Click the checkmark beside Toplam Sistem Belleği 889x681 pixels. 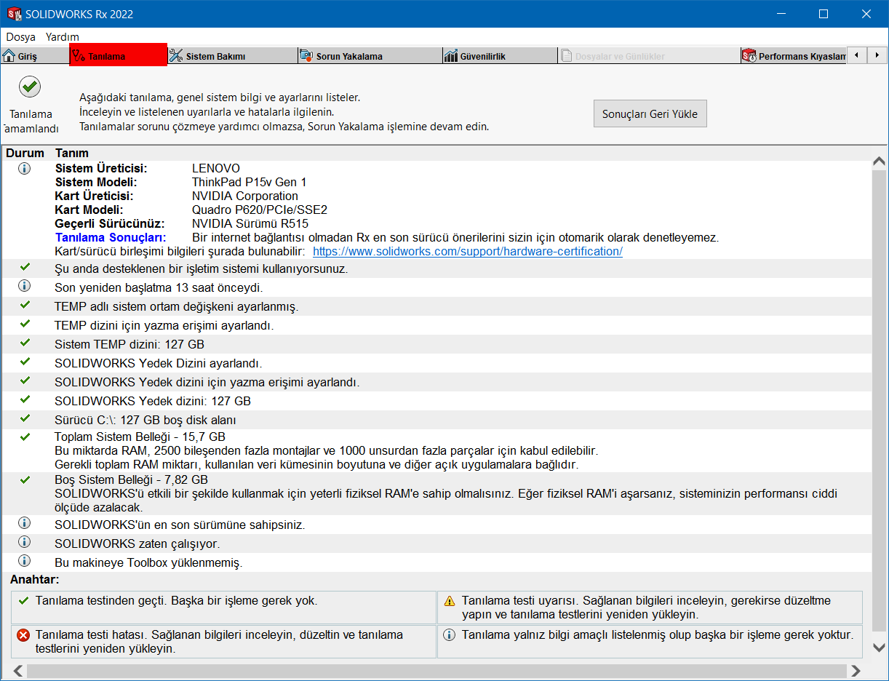click(25, 437)
